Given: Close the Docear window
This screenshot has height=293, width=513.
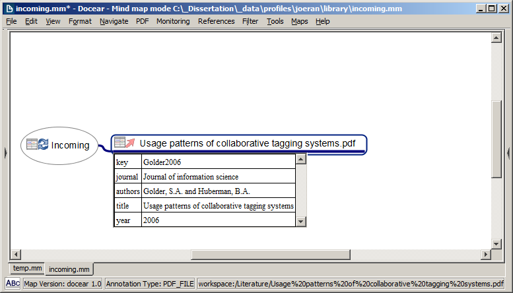Looking at the screenshot, I should pyautogui.click(x=503, y=9).
